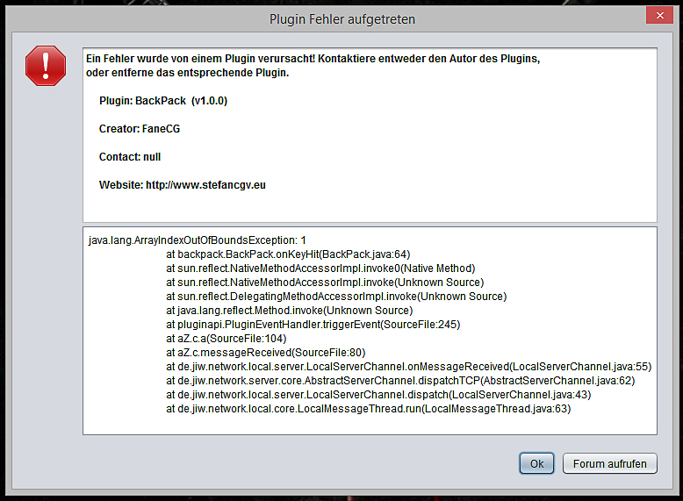The width and height of the screenshot is (683, 501).
Task: Click the AbstractServerChannel.dispatchTCP trace line
Action: pos(400,380)
